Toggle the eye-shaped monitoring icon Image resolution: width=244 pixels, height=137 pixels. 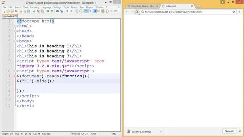coord(115,11)
